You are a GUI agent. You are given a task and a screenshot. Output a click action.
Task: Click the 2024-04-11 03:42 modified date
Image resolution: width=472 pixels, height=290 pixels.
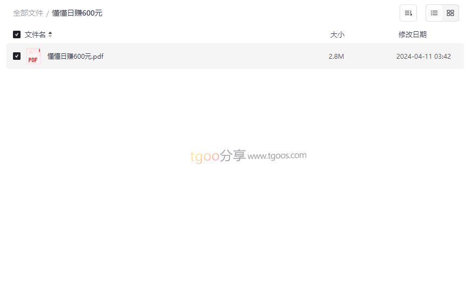tap(423, 57)
